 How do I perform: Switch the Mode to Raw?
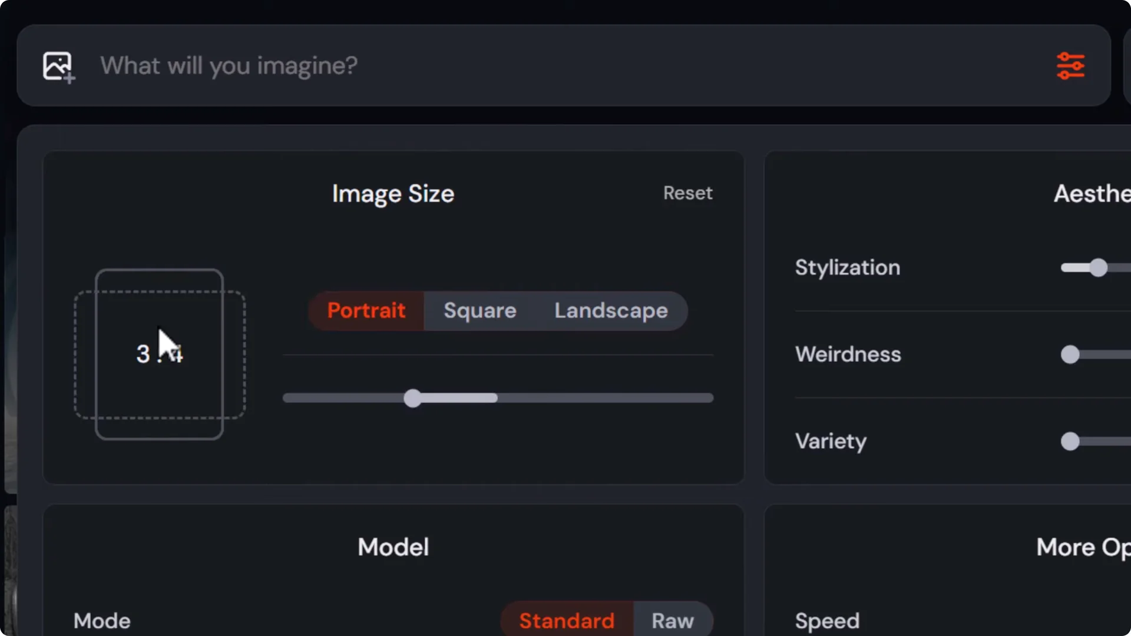672,620
